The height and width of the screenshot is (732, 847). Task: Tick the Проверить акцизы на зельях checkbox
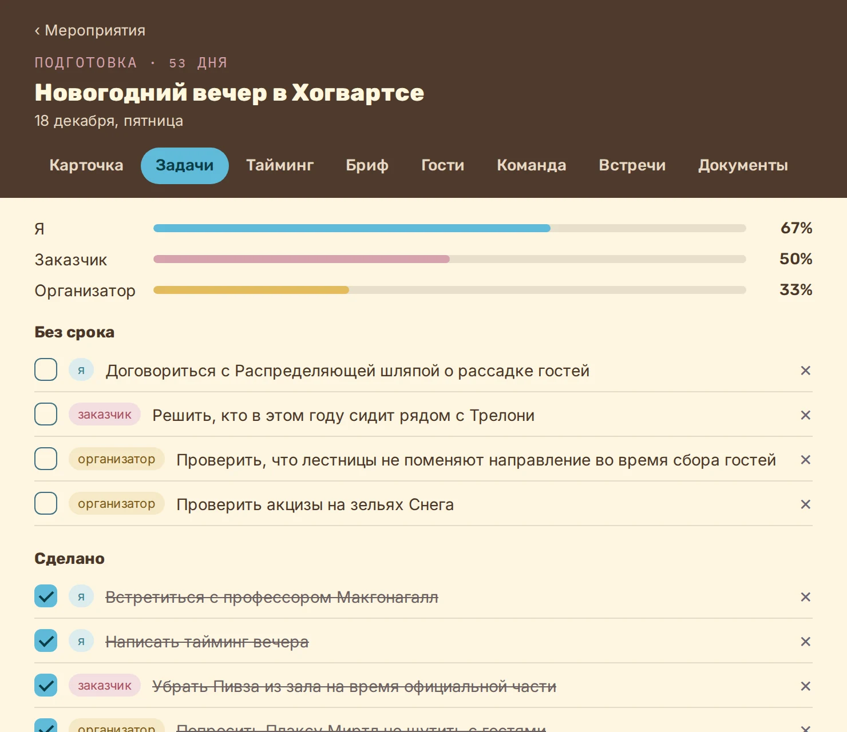(46, 503)
